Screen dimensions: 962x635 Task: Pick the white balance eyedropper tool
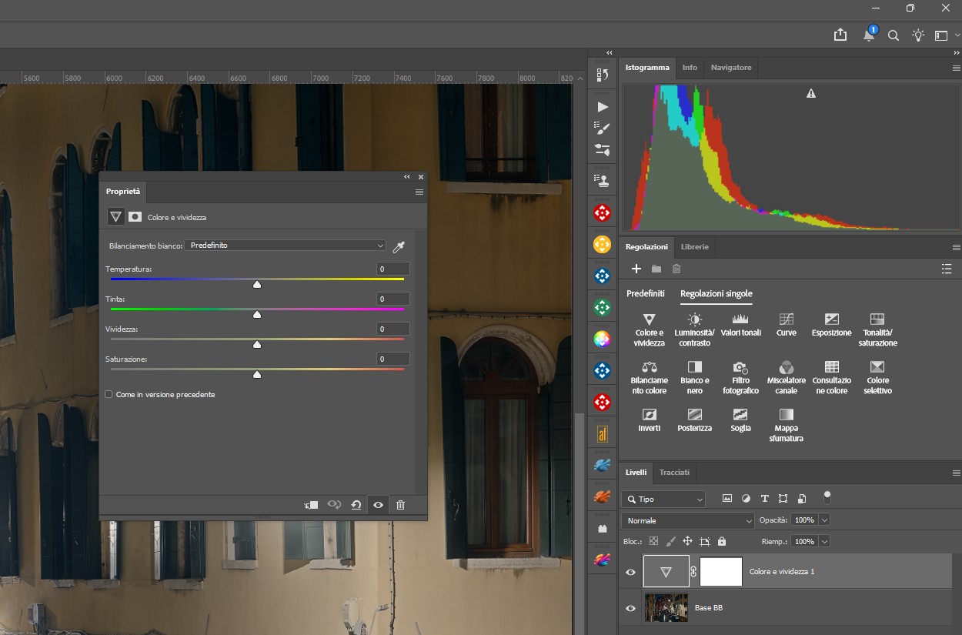[399, 246]
